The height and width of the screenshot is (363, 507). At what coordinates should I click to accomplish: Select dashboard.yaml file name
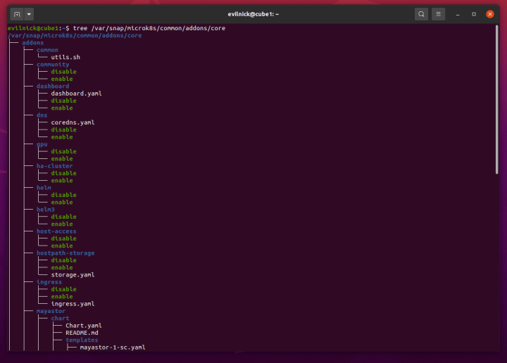click(x=76, y=94)
